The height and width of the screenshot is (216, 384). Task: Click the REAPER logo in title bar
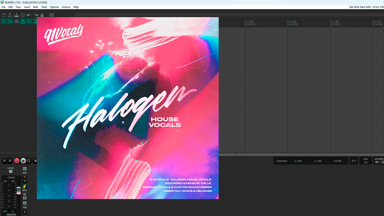point(2,2)
